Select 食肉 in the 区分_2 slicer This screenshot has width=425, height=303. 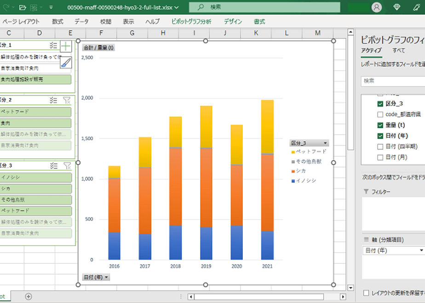[x=35, y=123]
